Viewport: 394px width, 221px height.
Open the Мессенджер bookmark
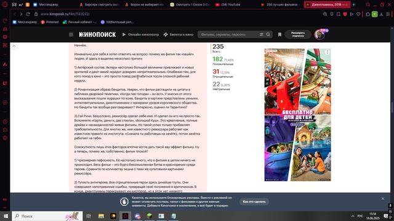point(25,22)
